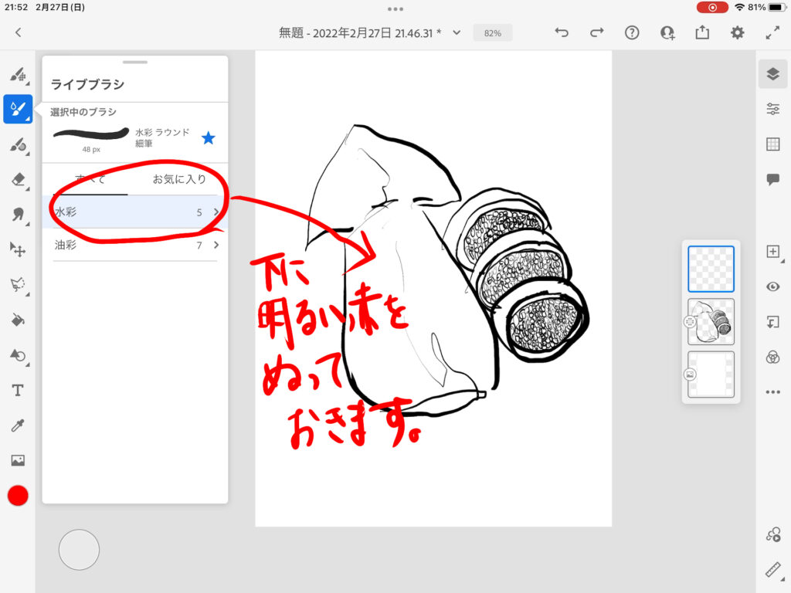791x593 pixels.
Task: Switch to the すべて brushes tab
Action: 90,179
